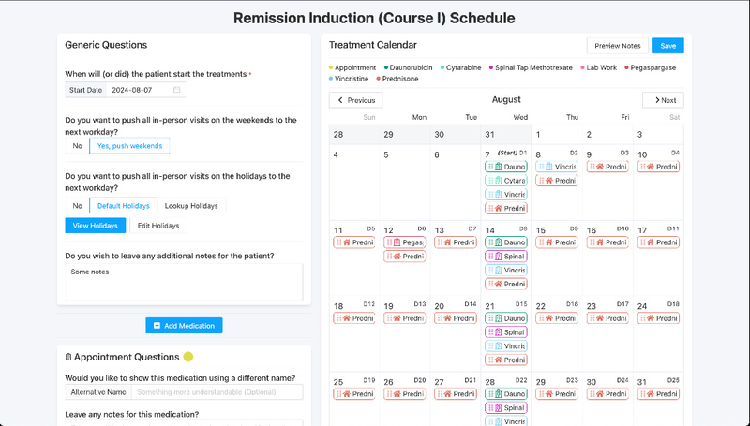Click hospital icon on August 8 Vincristine event
The image size is (750, 426).
click(548, 167)
